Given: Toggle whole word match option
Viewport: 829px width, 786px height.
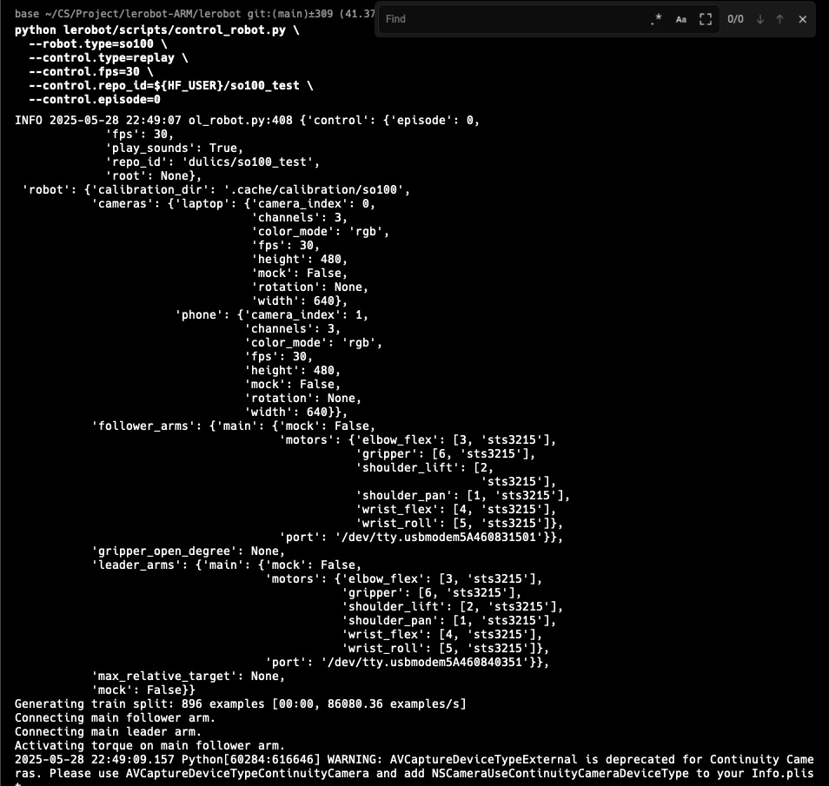Looking at the screenshot, I should 706,19.
